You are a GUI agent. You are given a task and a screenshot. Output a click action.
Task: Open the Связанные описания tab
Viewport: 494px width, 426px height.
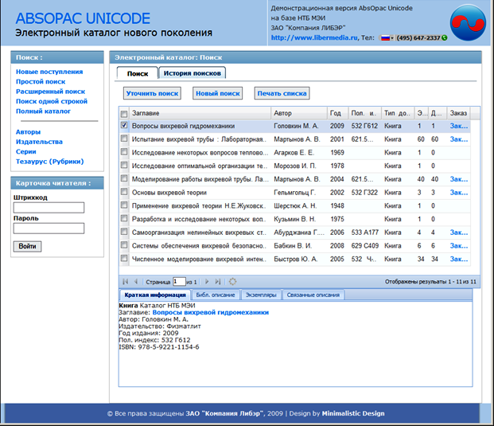pos(313,295)
